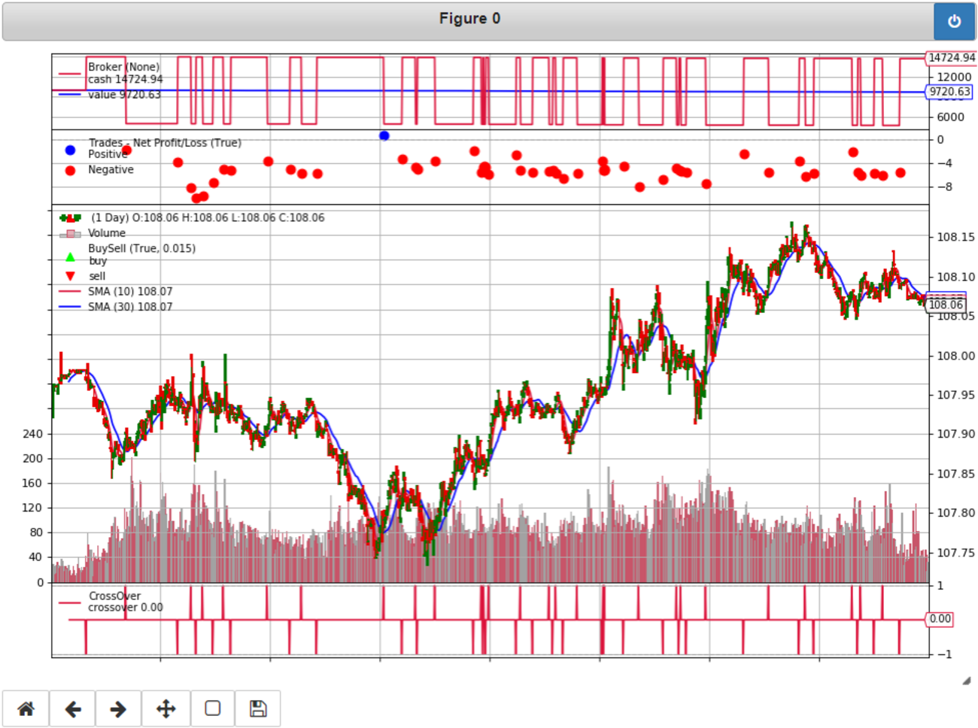Click the 107.75 price axis label
Image resolution: width=978 pixels, height=728 pixels.
coord(955,553)
